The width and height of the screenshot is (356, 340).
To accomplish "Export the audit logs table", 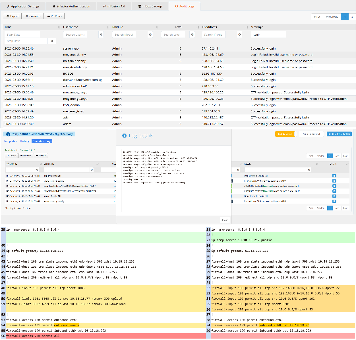I will pos(13,16).
